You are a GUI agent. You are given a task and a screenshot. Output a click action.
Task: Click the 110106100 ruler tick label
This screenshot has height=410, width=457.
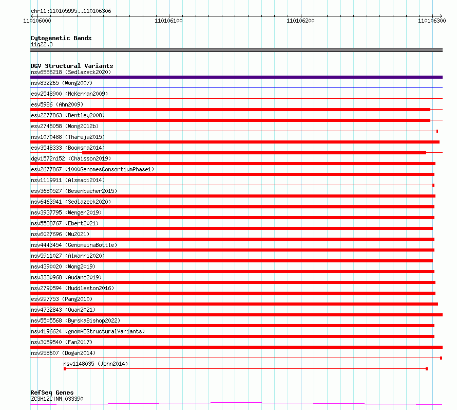coord(168,21)
